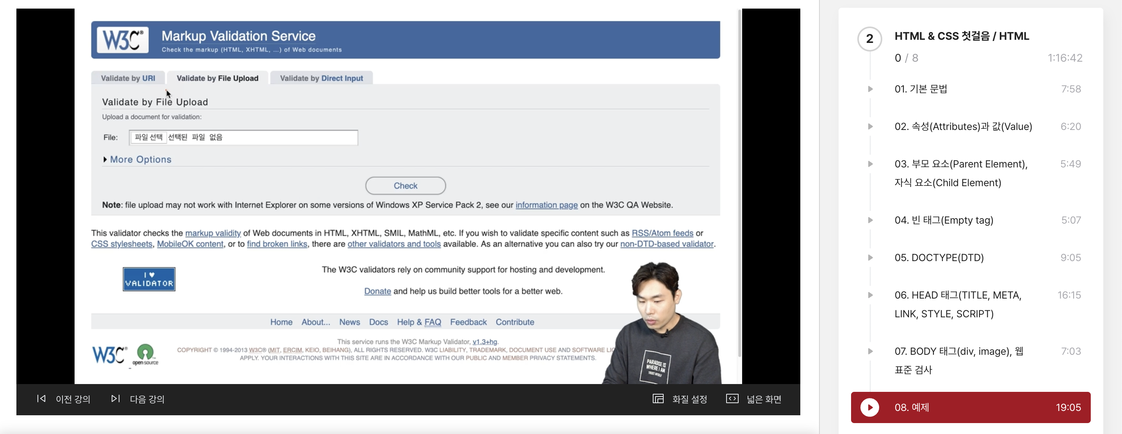Expand the More Options disclosure triangle
1122x434 pixels.
pos(105,160)
